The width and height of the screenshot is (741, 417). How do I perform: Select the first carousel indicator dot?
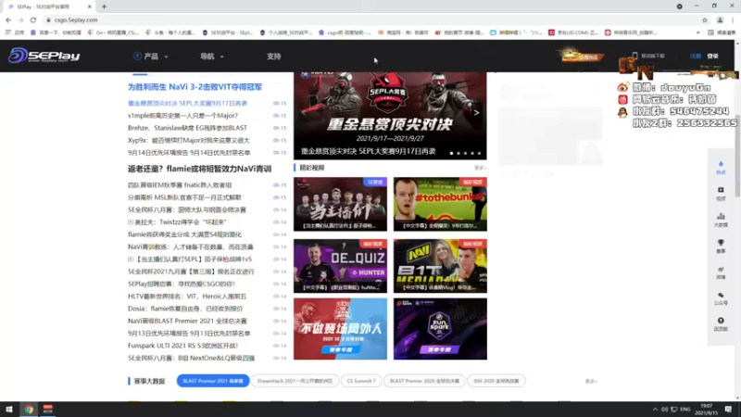tap(452, 153)
